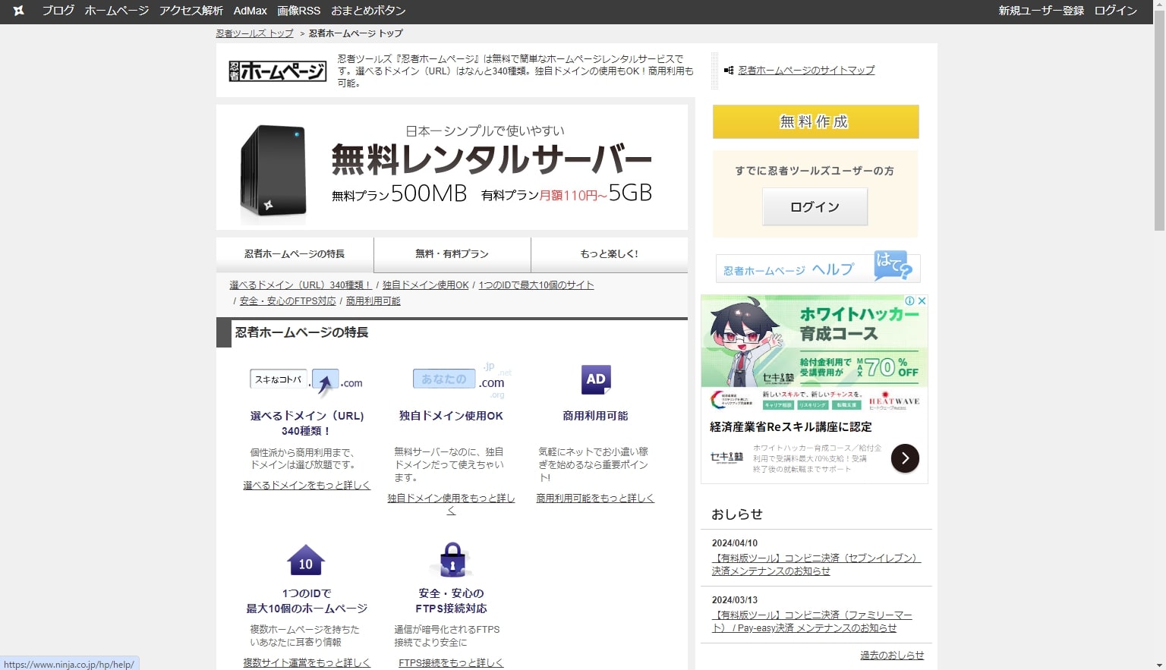The image size is (1166, 670).
Task: Click 商用利用可能 feature heading
Action: click(x=595, y=416)
